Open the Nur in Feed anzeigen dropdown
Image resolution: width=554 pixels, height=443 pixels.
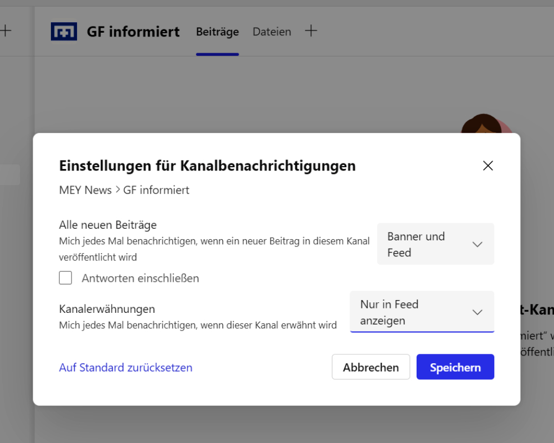(421, 312)
